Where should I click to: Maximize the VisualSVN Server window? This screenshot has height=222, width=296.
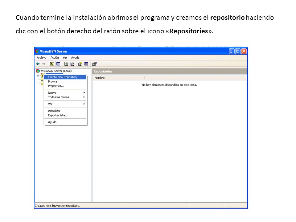pos(238,51)
